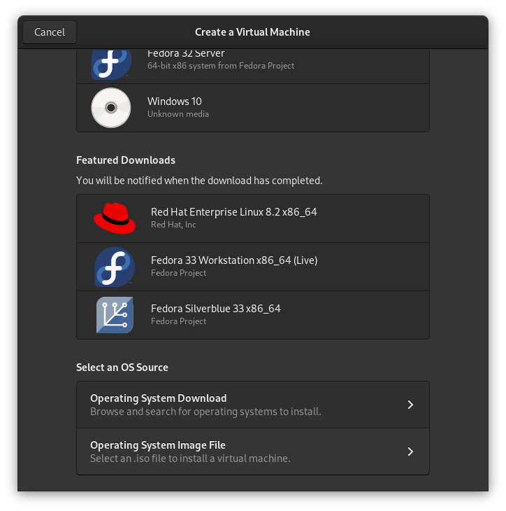Click the 'Unknown media' subtitle under Windows 10
Viewport: 506px width, 511px height.
pyautogui.click(x=178, y=114)
